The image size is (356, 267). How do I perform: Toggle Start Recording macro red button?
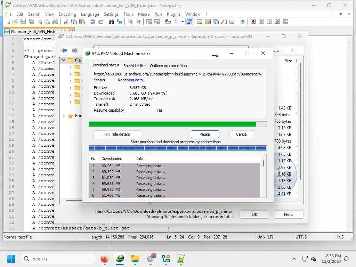(x=253, y=22)
